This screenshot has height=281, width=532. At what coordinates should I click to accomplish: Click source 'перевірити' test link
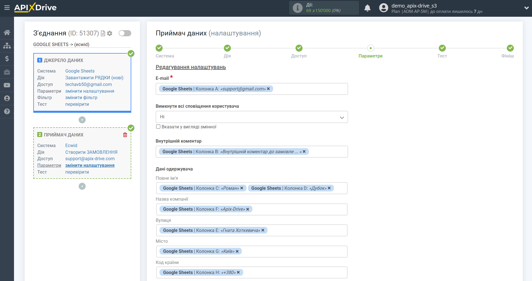(77, 104)
